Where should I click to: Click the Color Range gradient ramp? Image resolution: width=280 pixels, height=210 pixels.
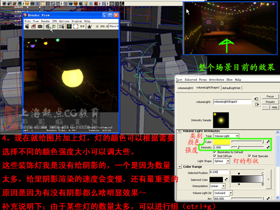(247, 179)
